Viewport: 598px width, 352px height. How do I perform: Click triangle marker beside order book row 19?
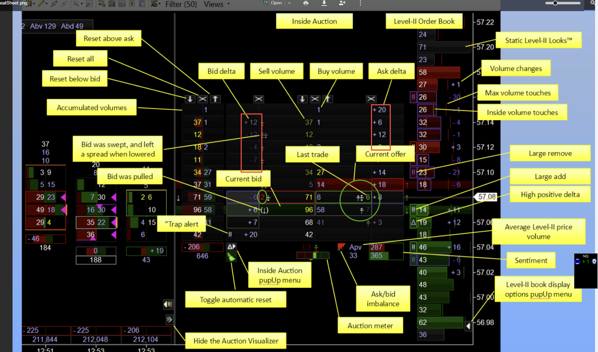413,222
